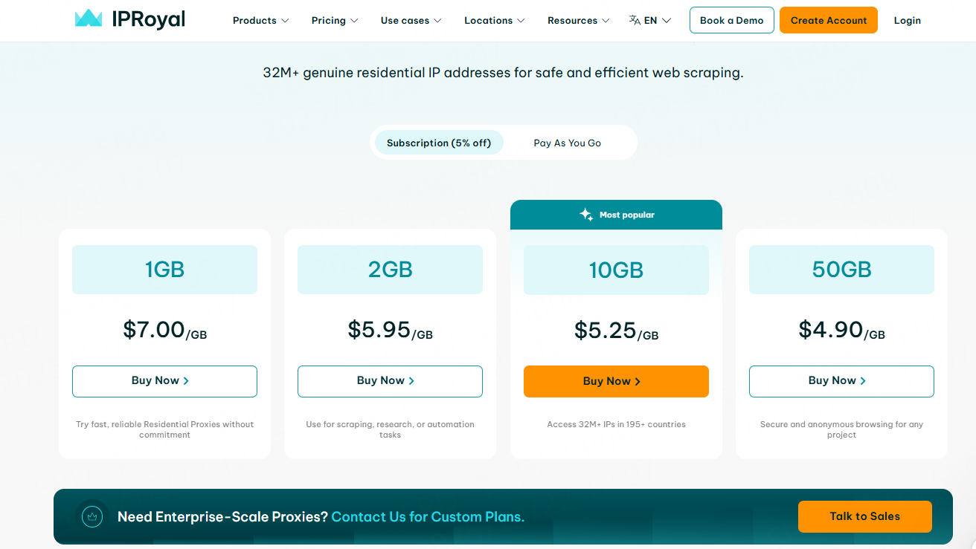Click the crown icon in Enterprise banner
The image size is (976, 549).
(92, 516)
